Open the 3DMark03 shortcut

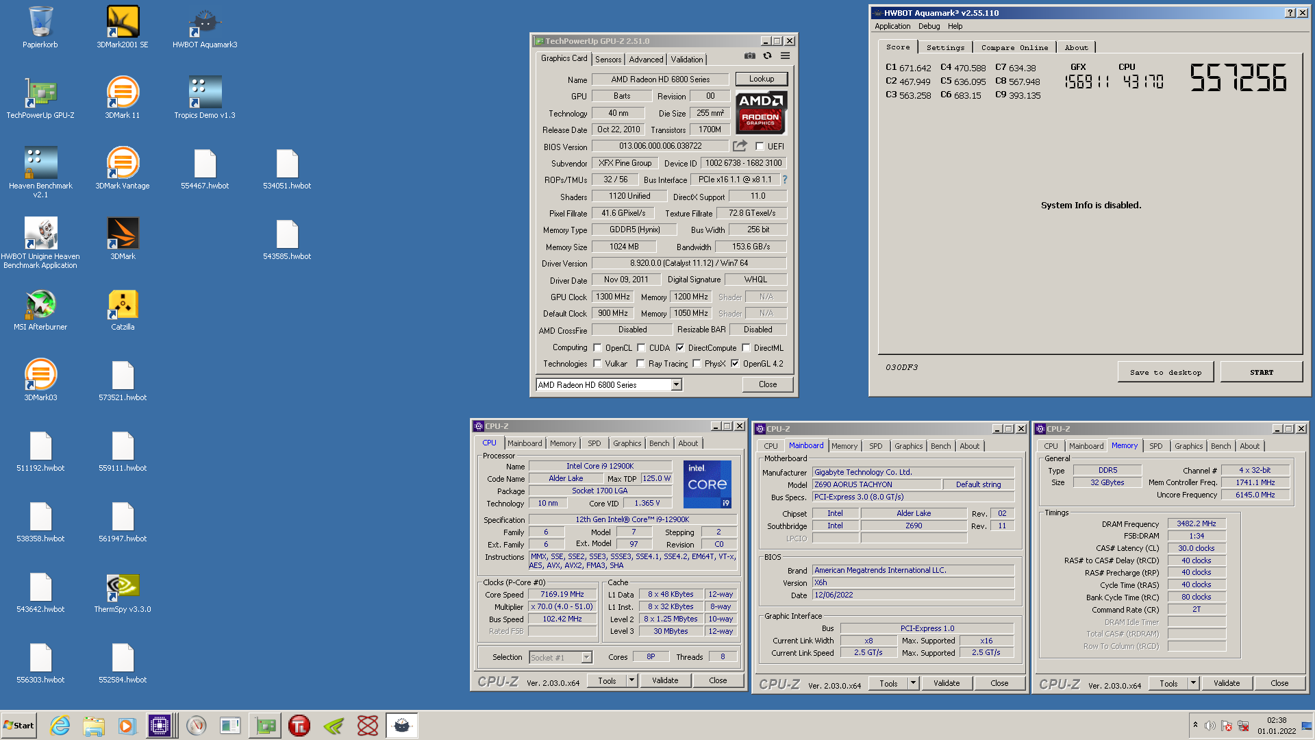40,380
